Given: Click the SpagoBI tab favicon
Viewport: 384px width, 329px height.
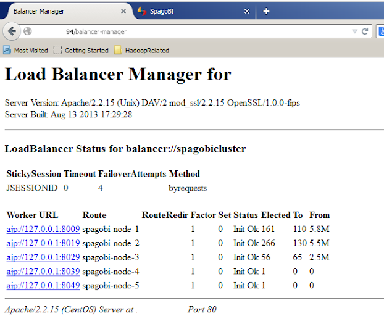Looking at the screenshot, I should click(142, 11).
